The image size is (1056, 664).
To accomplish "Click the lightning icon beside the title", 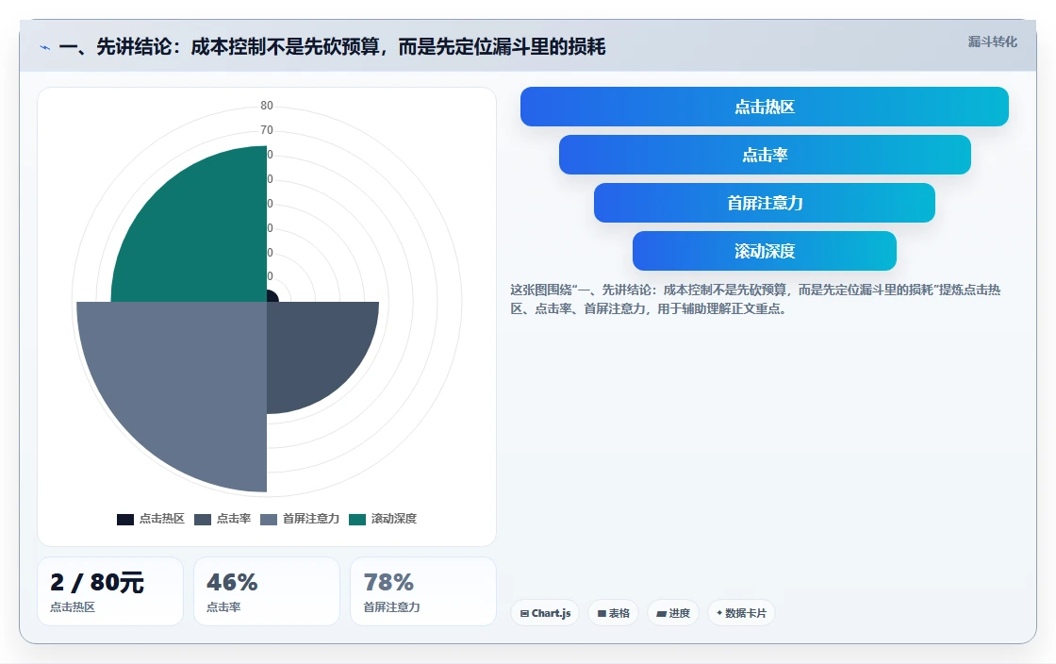I will (x=45, y=48).
